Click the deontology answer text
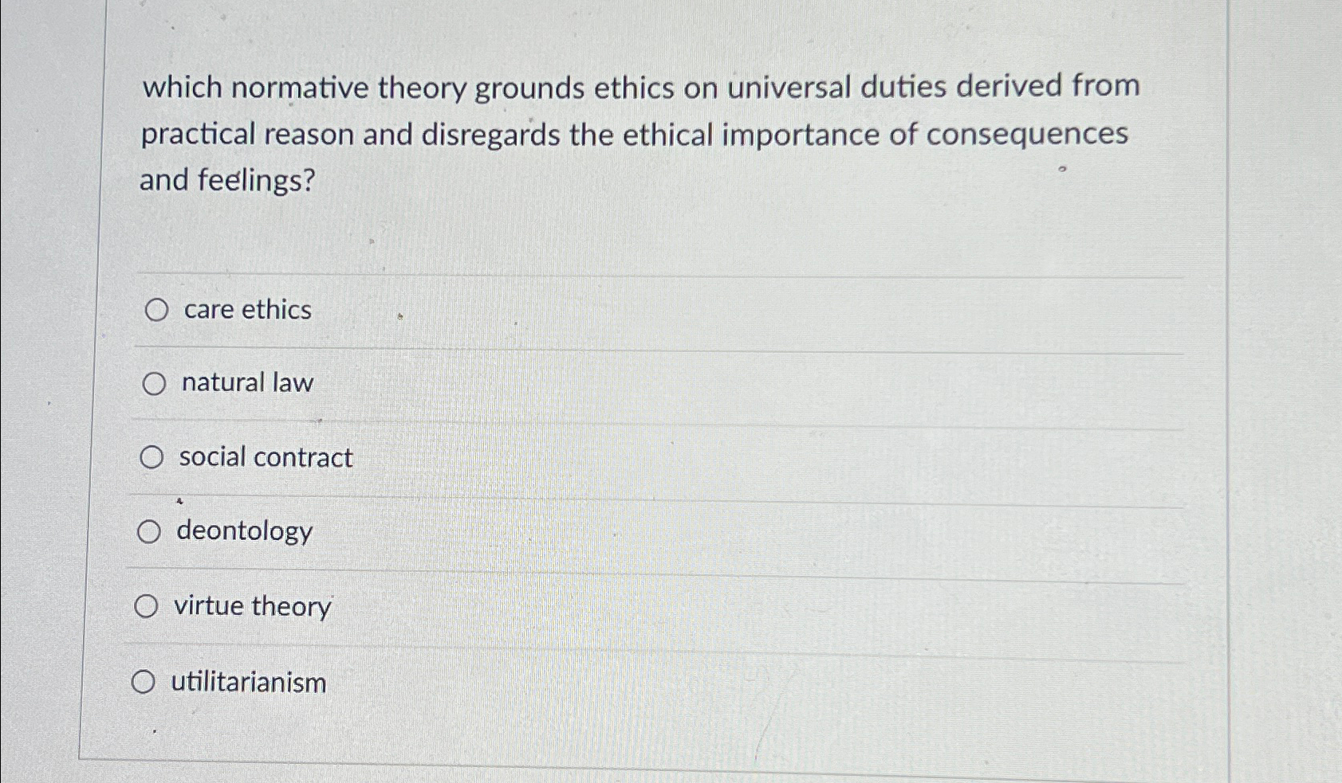This screenshot has width=1342, height=783. [x=244, y=532]
